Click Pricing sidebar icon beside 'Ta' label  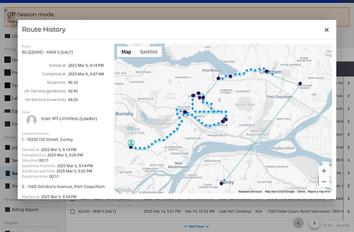8,85
